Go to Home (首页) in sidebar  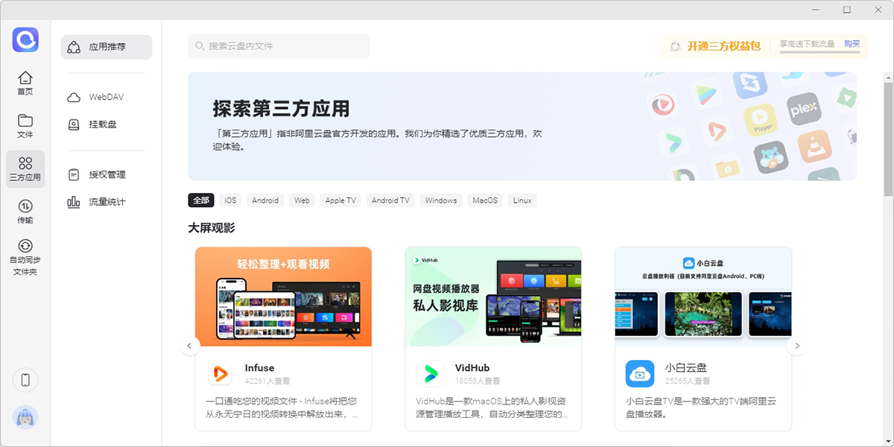coord(25,83)
